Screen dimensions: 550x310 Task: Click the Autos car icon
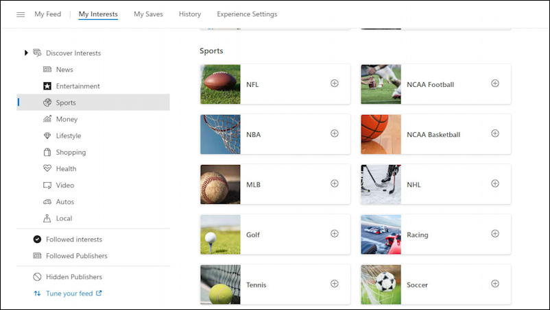(x=47, y=202)
